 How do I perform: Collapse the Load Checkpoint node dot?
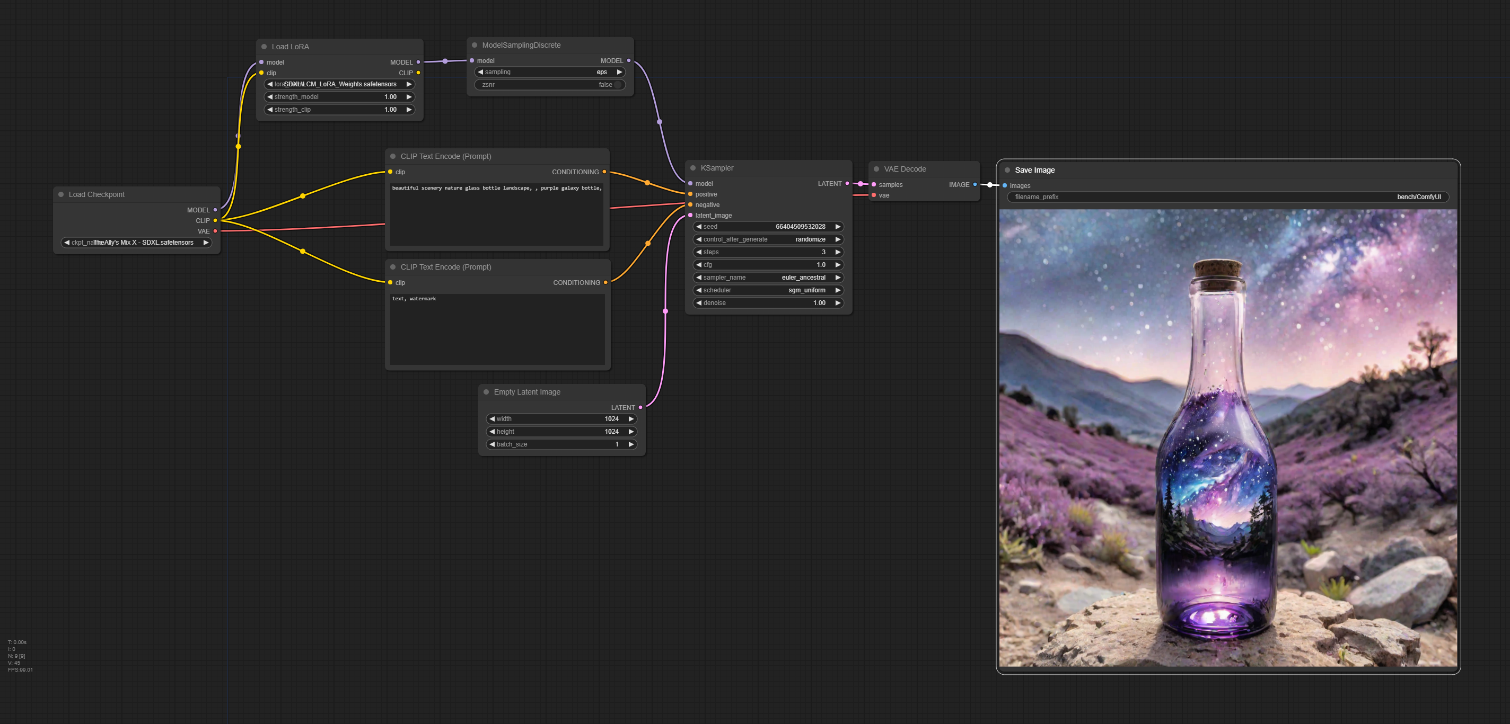tap(61, 194)
